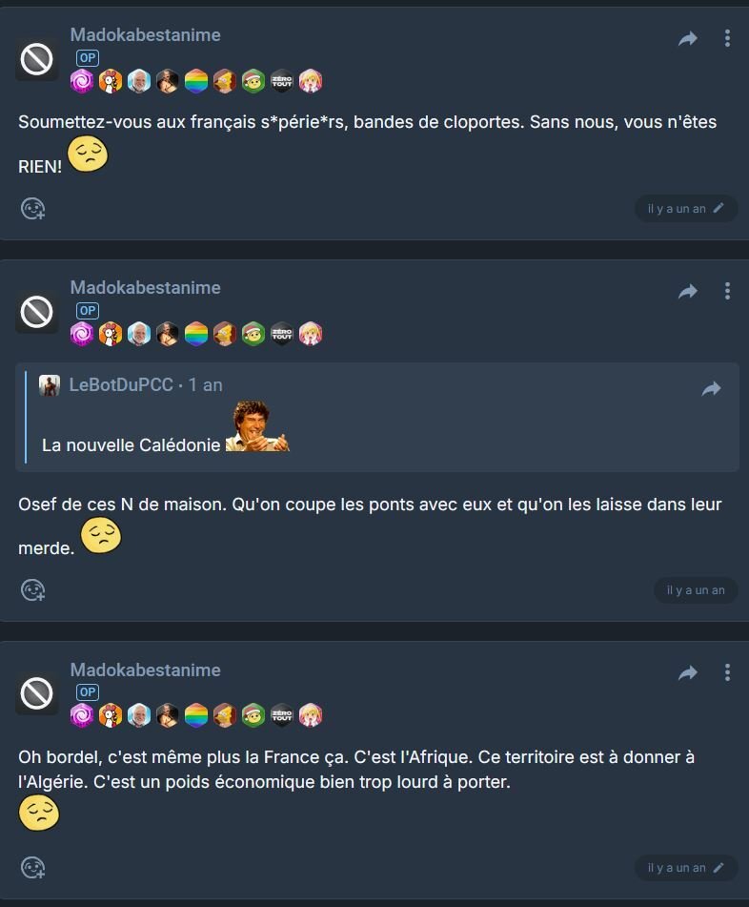Share the third post via arrow icon
This screenshot has height=907, width=749.
[x=688, y=672]
